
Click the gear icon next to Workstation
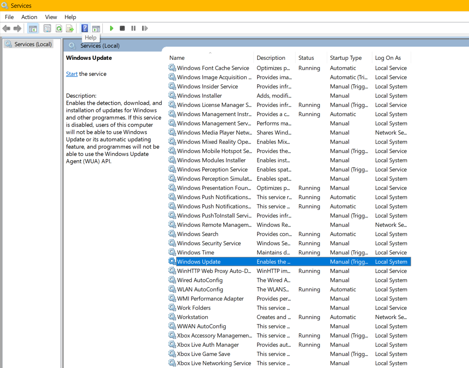[172, 317]
